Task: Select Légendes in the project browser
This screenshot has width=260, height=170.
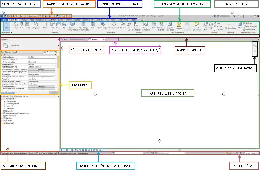Action: (10, 111)
